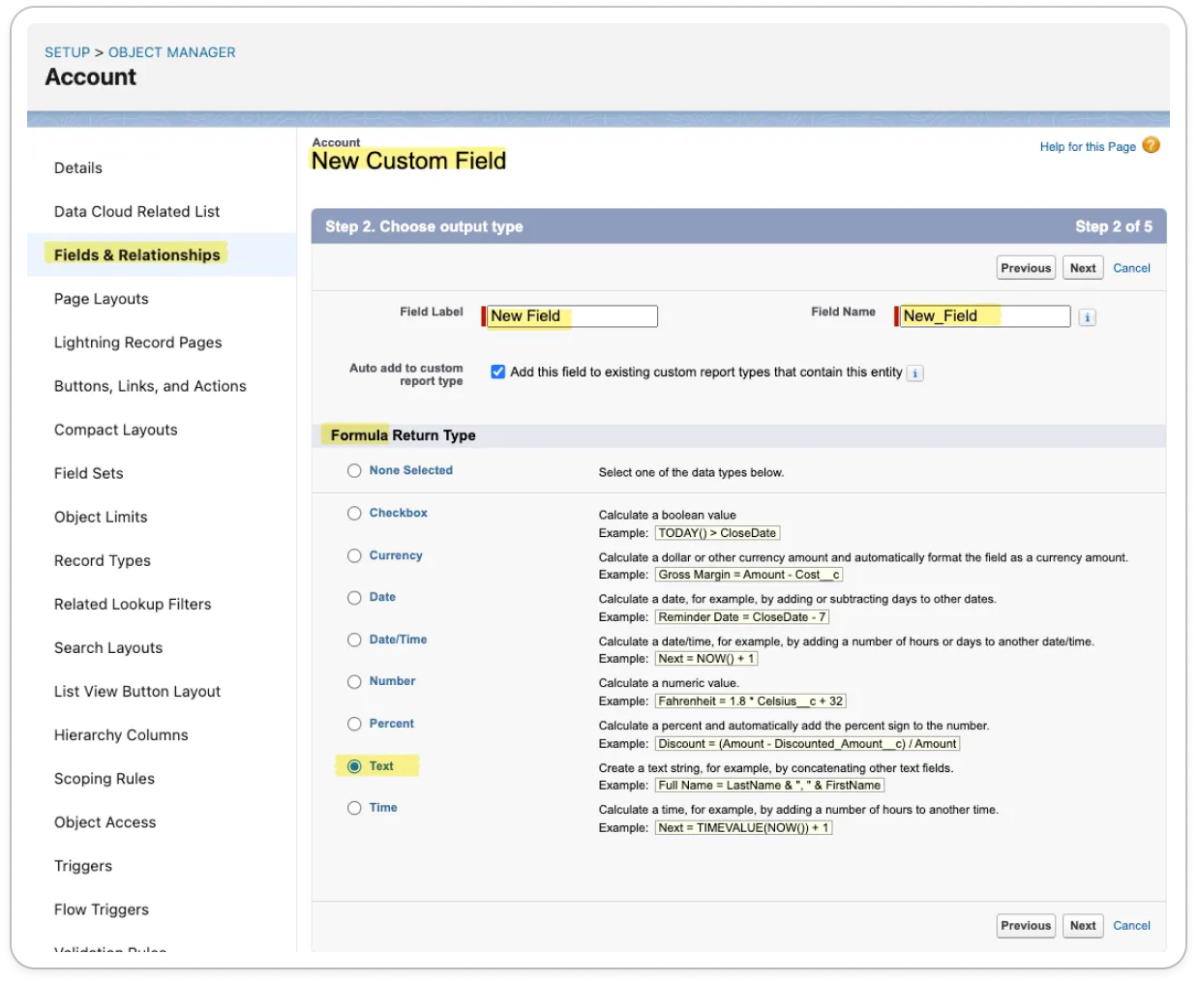Open Help for this Page link

click(1088, 147)
